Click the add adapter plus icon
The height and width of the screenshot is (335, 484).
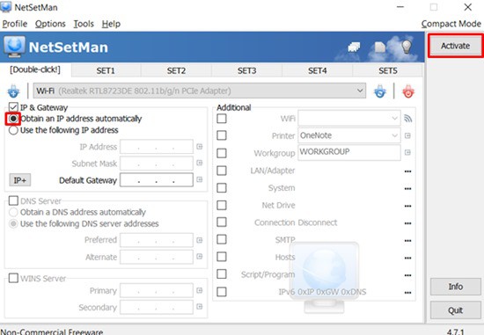pyautogui.click(x=13, y=91)
